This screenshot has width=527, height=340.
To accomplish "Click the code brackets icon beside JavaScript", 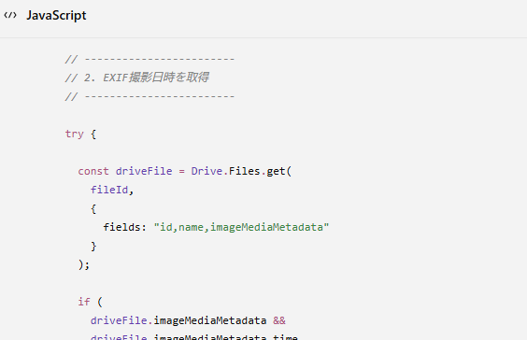I will click(10, 15).
